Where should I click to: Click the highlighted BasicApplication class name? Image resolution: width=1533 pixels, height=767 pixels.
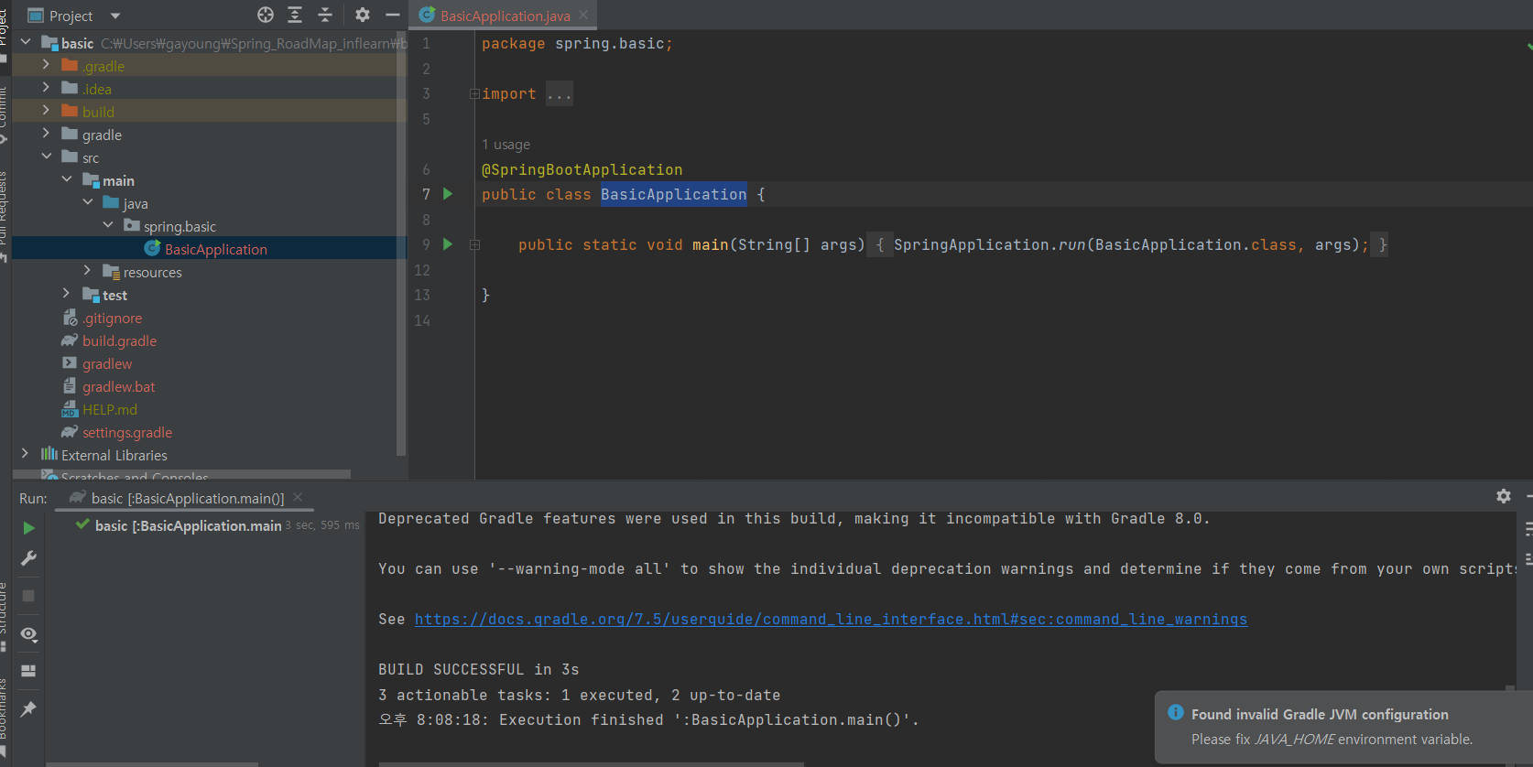pos(673,194)
